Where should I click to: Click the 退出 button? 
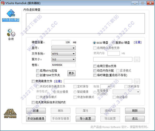coord(135,119)
